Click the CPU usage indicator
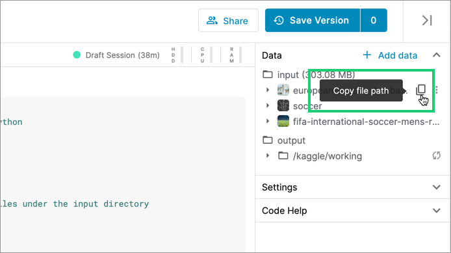 point(207,55)
